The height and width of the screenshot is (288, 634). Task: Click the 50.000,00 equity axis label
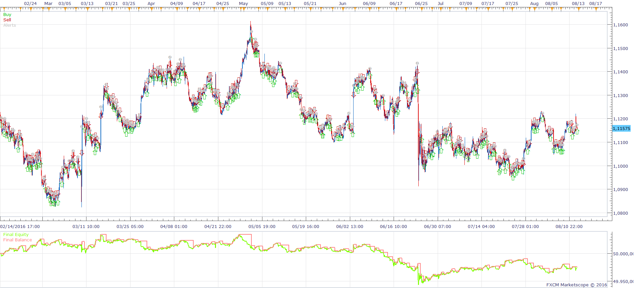pos(623,254)
